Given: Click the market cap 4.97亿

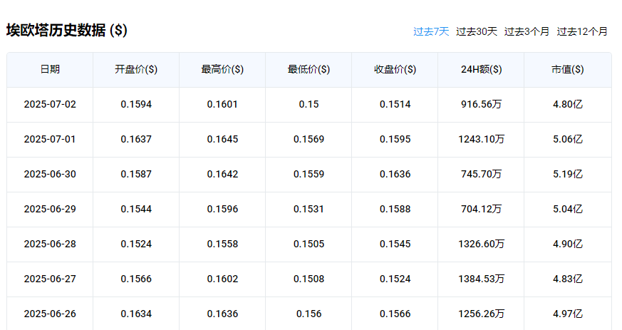Looking at the screenshot, I should [568, 314].
